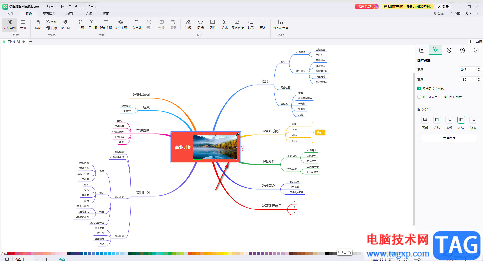Open Relationship line (关系线) dropdown
This screenshot has width=483, height=261.
click(x=137, y=31)
